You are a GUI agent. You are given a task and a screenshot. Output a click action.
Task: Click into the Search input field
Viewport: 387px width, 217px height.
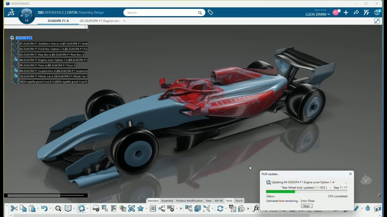(162, 12)
